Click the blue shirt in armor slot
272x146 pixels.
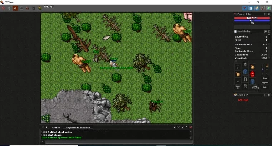click(x=245, y=72)
